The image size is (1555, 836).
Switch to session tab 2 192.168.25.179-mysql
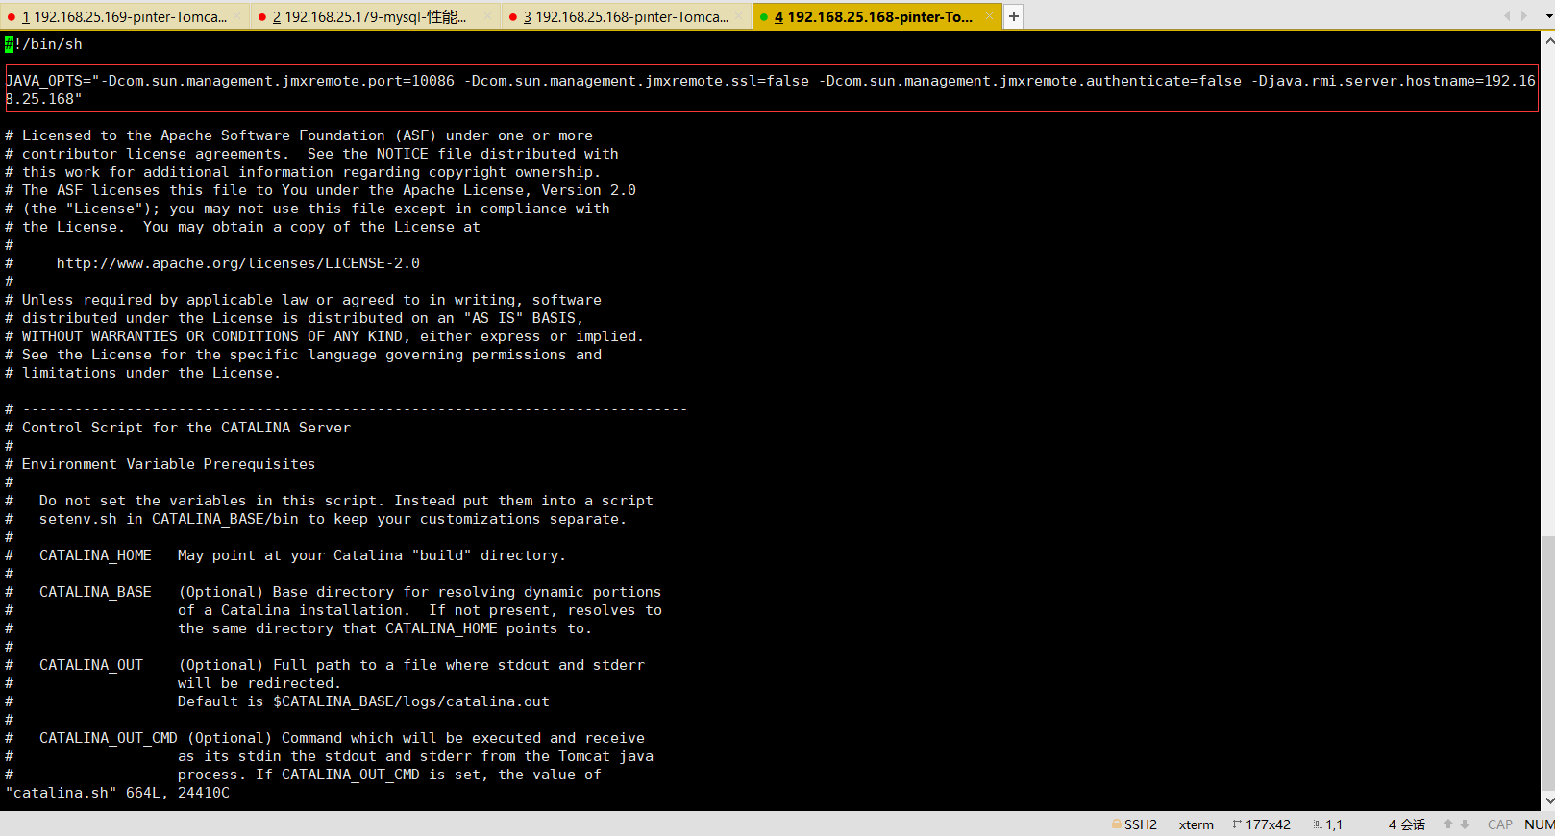[x=376, y=16]
